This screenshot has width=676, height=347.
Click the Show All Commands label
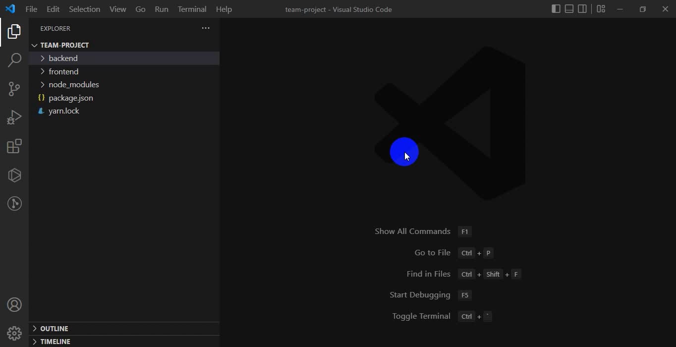(x=412, y=231)
